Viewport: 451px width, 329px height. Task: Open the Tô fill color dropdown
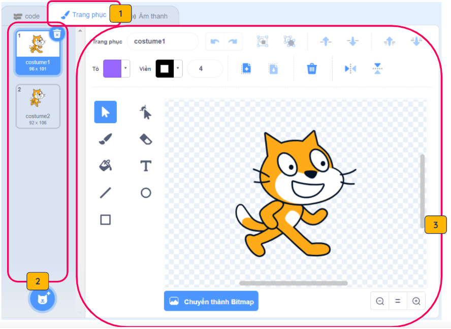[x=125, y=68]
